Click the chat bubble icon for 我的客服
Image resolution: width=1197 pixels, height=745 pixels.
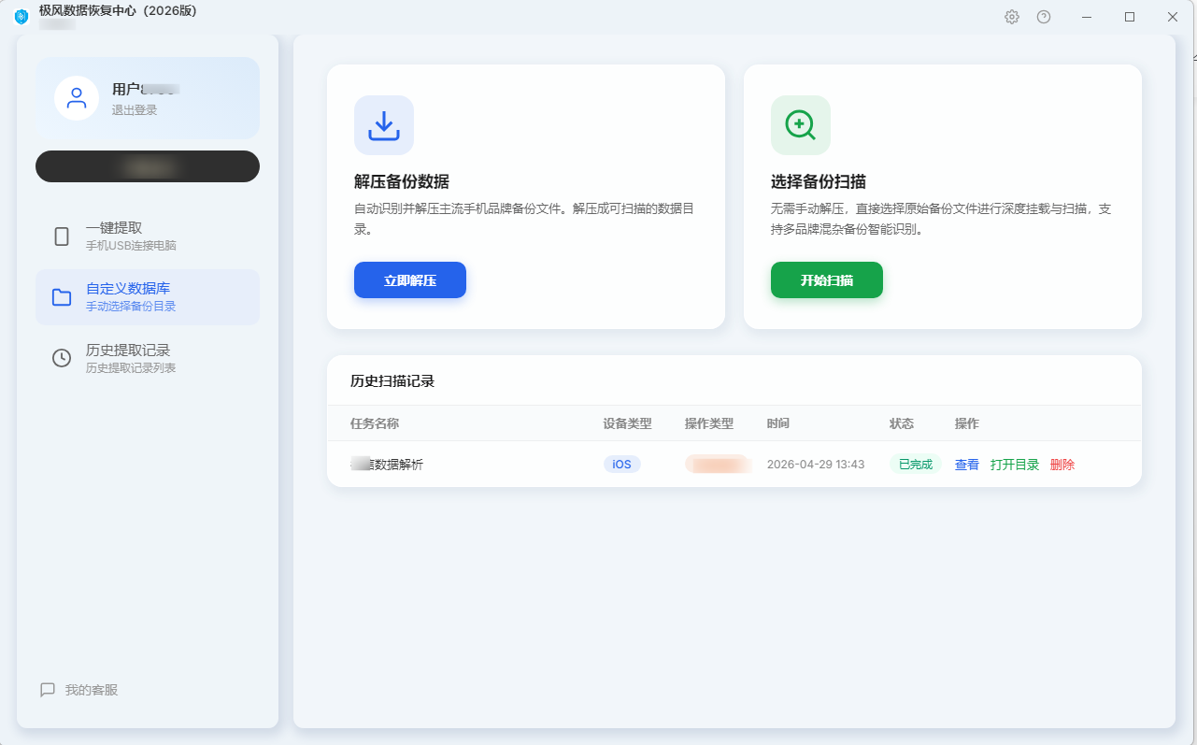pyautogui.click(x=48, y=690)
